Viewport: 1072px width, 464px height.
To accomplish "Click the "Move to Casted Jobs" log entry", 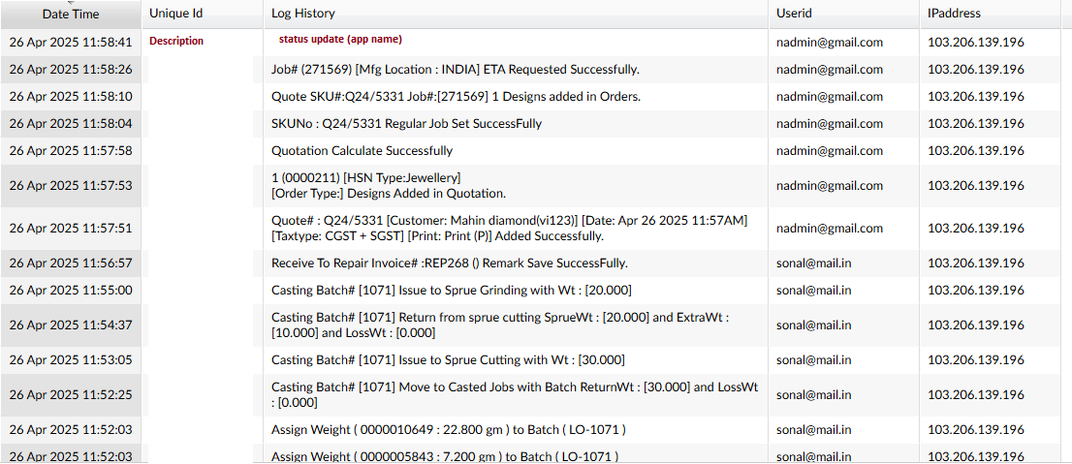I will [514, 394].
